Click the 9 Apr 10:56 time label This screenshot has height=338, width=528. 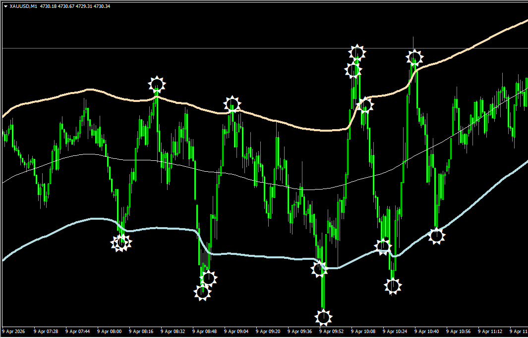pos(459,331)
